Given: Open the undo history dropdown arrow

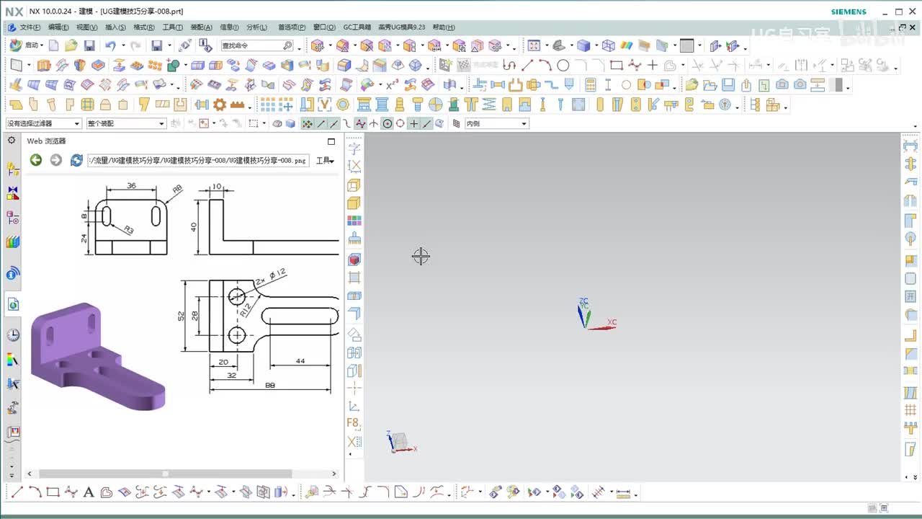Looking at the screenshot, I should coord(122,45).
